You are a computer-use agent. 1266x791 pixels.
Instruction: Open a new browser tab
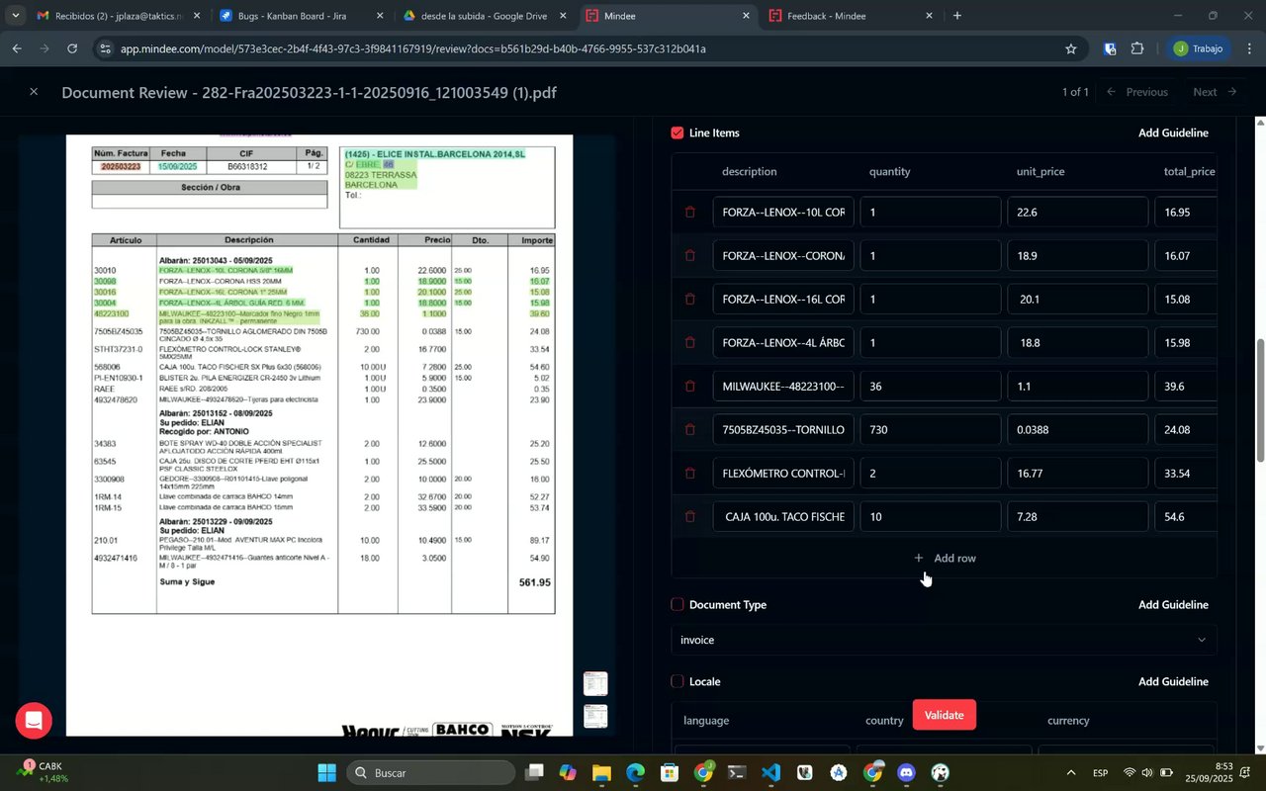pyautogui.click(x=956, y=16)
